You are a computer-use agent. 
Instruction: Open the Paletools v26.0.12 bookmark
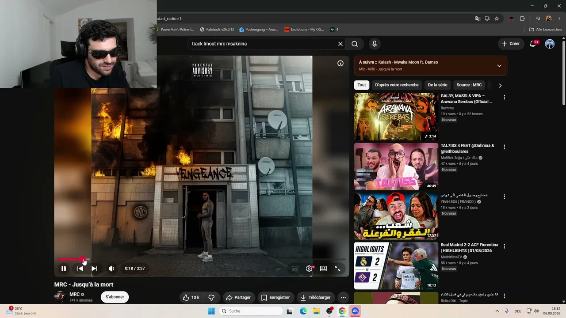217,30
